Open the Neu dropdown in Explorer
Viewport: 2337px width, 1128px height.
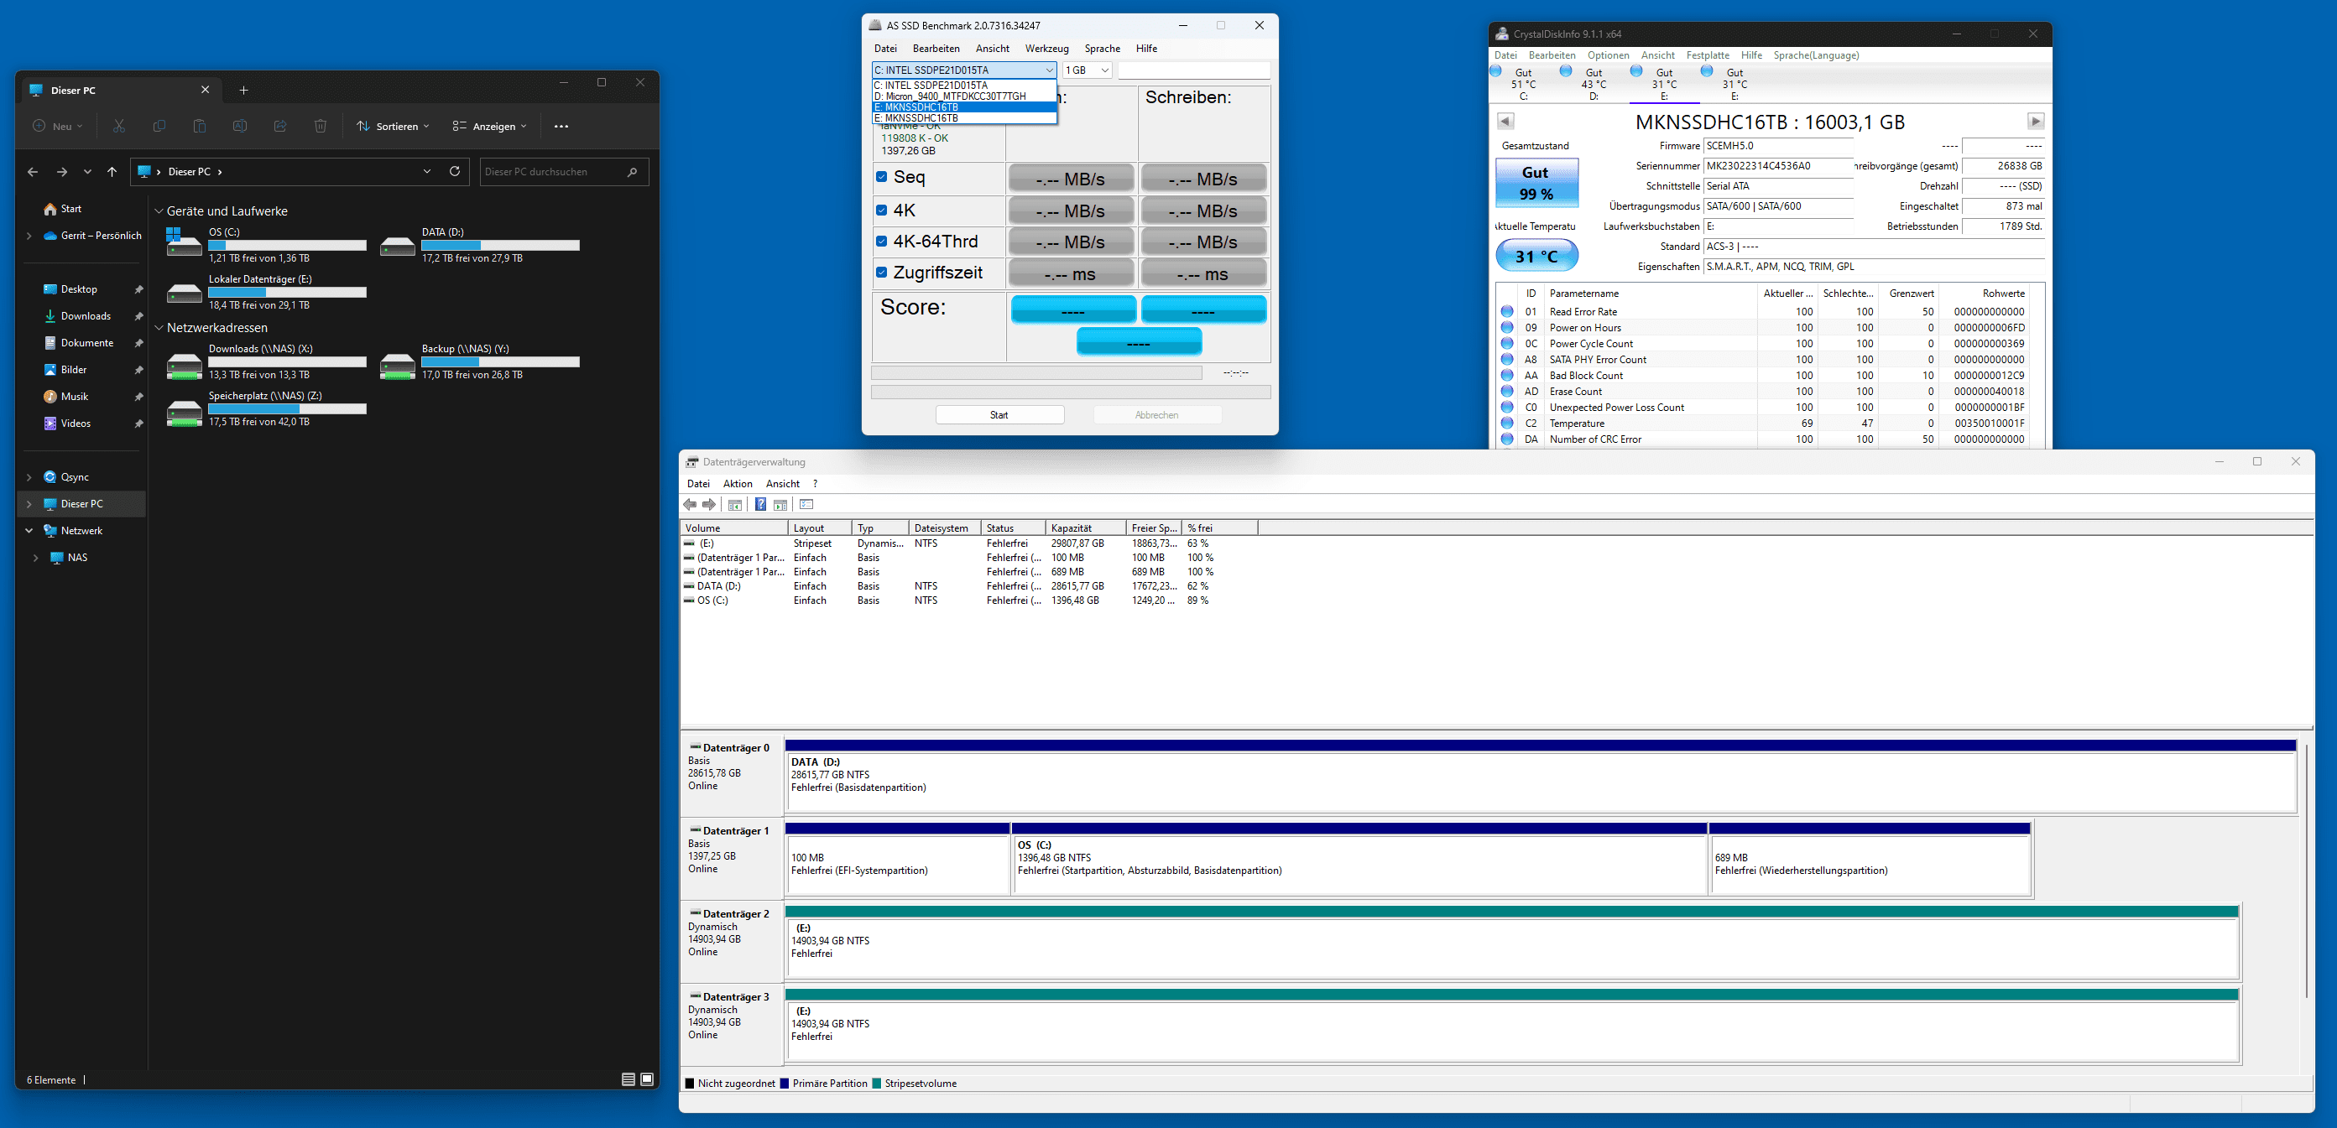(58, 126)
